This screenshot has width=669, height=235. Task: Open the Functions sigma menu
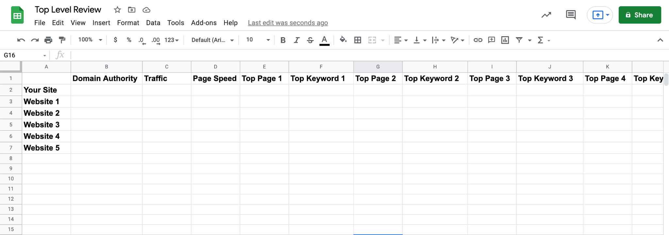544,40
